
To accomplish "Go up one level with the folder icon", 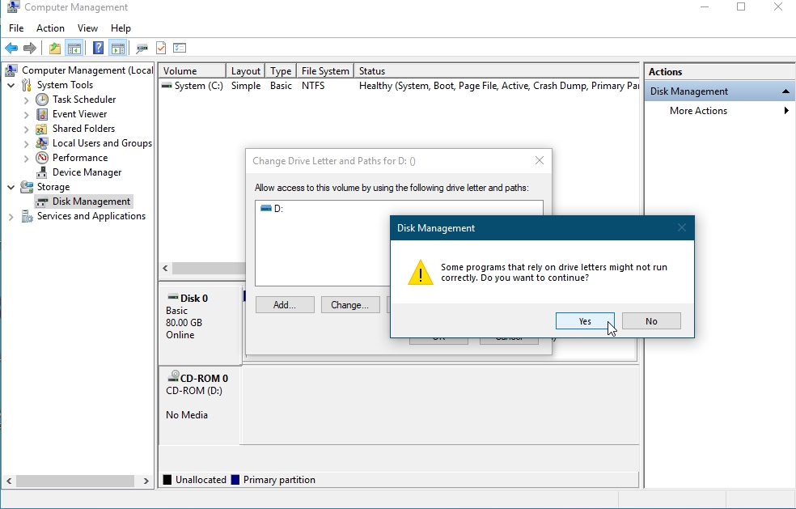I will coord(55,49).
